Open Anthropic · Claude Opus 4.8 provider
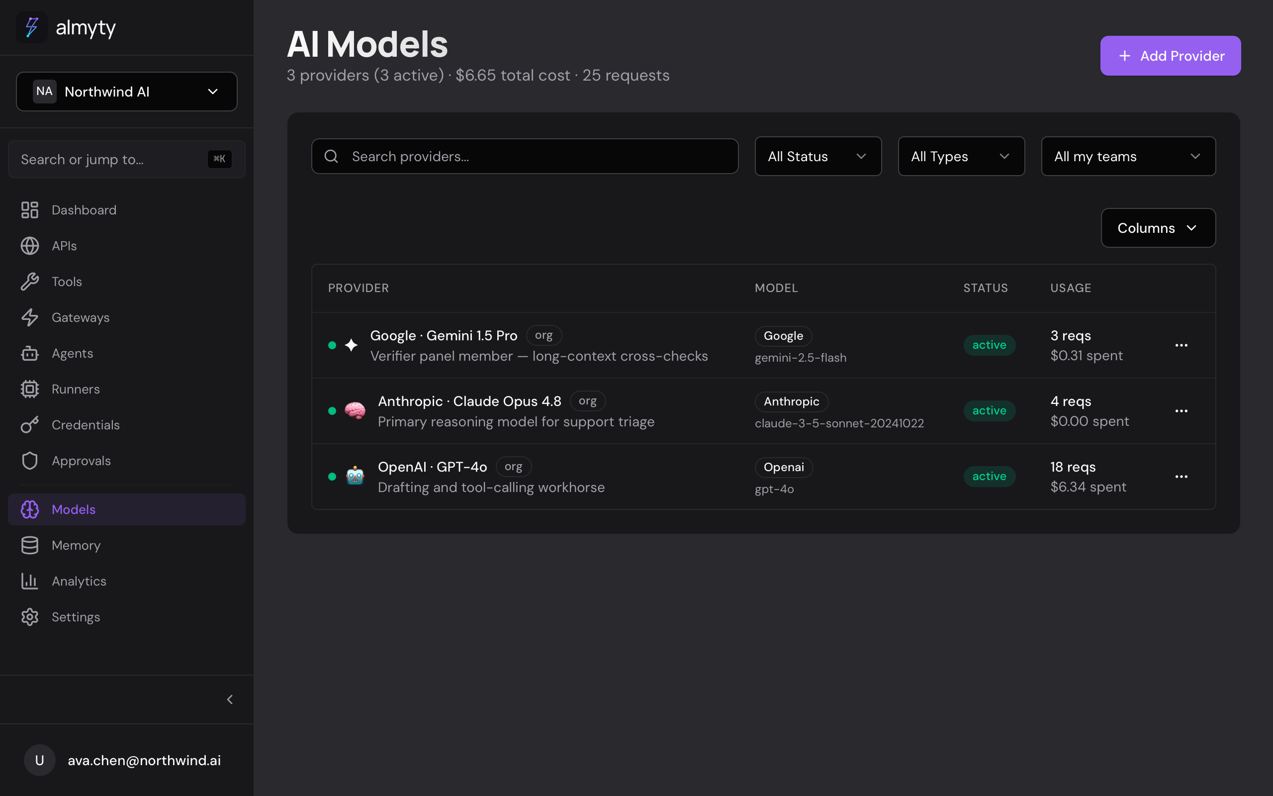The width and height of the screenshot is (1273, 796). click(x=470, y=401)
